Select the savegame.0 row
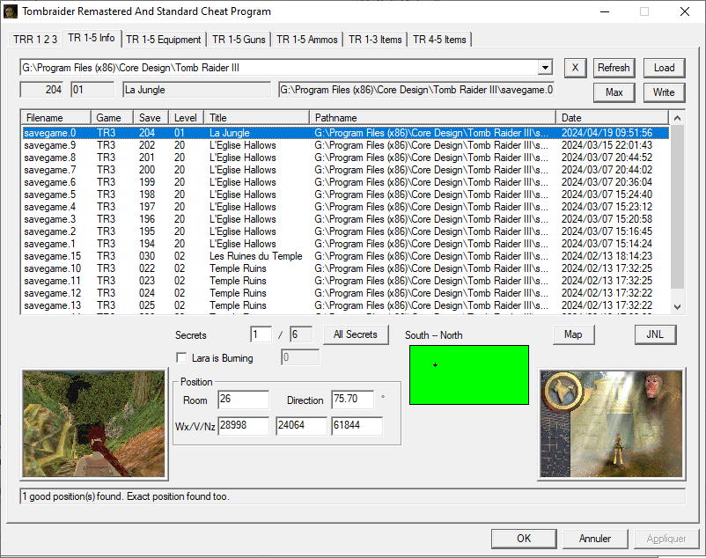The width and height of the screenshot is (706, 558). click(345, 133)
